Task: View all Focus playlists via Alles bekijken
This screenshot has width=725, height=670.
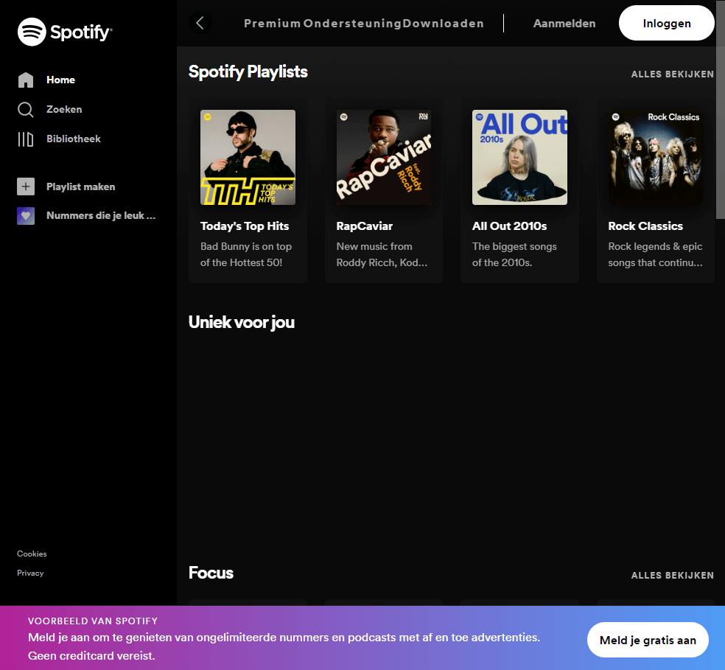Action: (x=672, y=575)
